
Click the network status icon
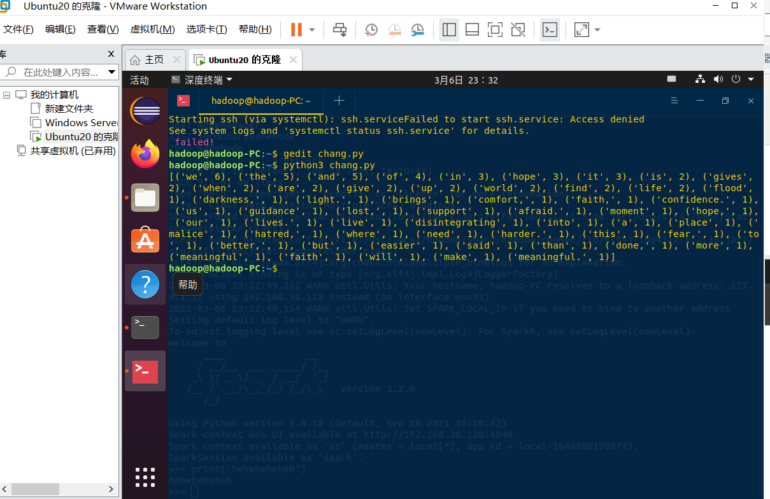701,80
